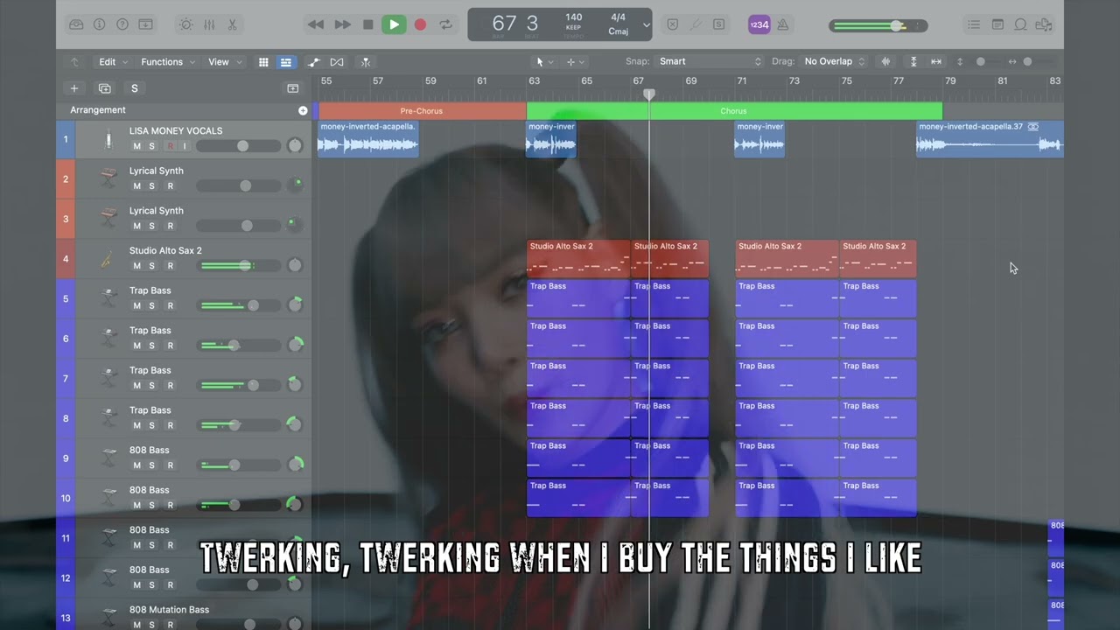This screenshot has width=1120, height=630.
Task: Open Quick Help question mark icon
Action: tap(122, 24)
